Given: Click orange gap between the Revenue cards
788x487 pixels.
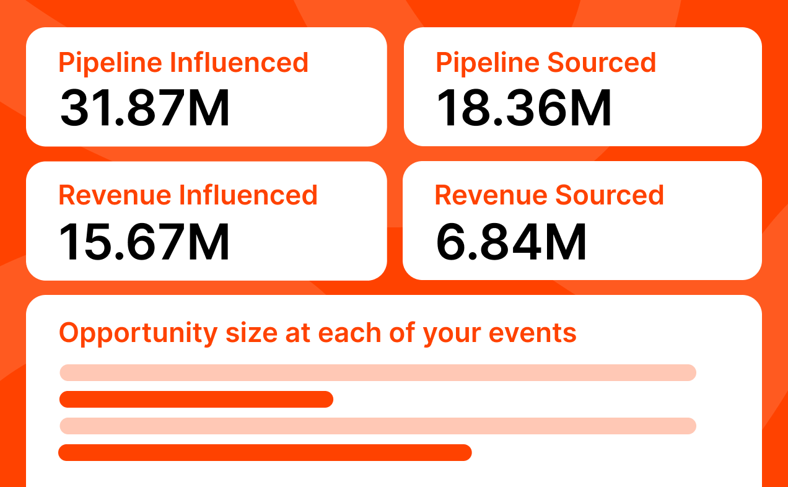Looking at the screenshot, I should (395, 221).
